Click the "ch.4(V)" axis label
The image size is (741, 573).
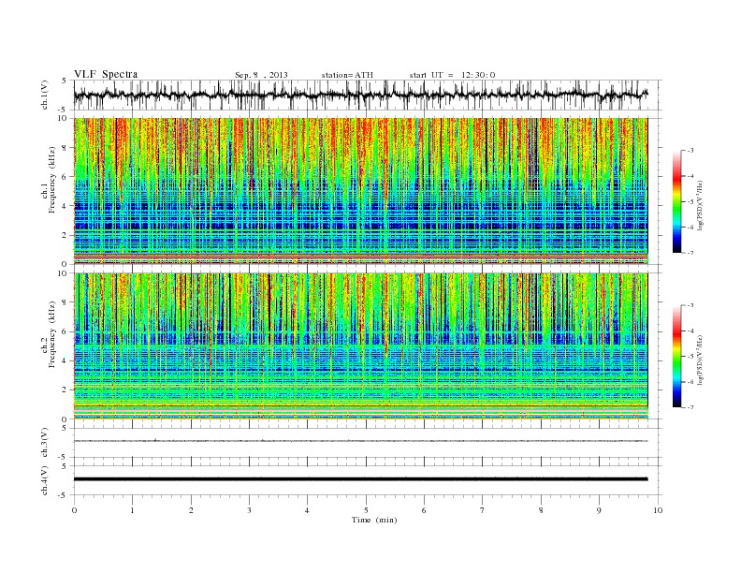point(45,480)
